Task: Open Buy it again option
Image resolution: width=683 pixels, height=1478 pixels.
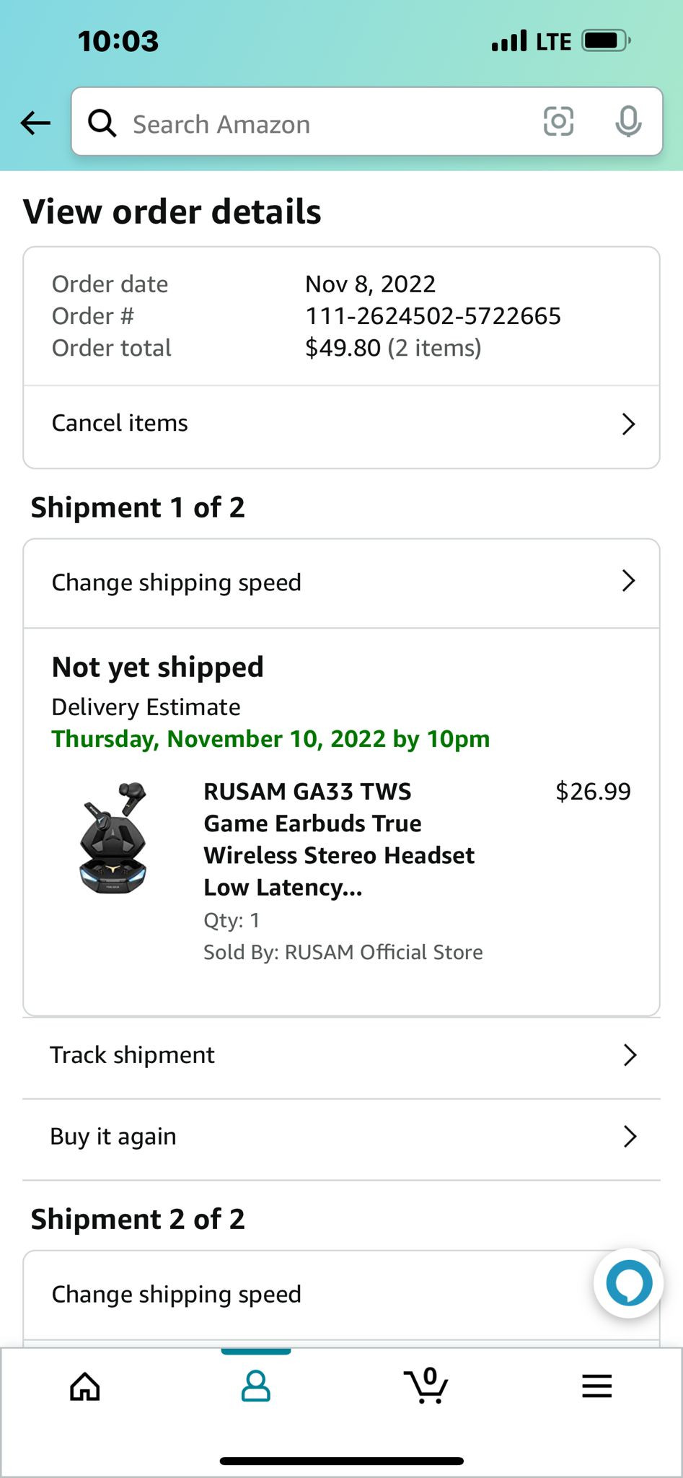Action: coord(342,1137)
